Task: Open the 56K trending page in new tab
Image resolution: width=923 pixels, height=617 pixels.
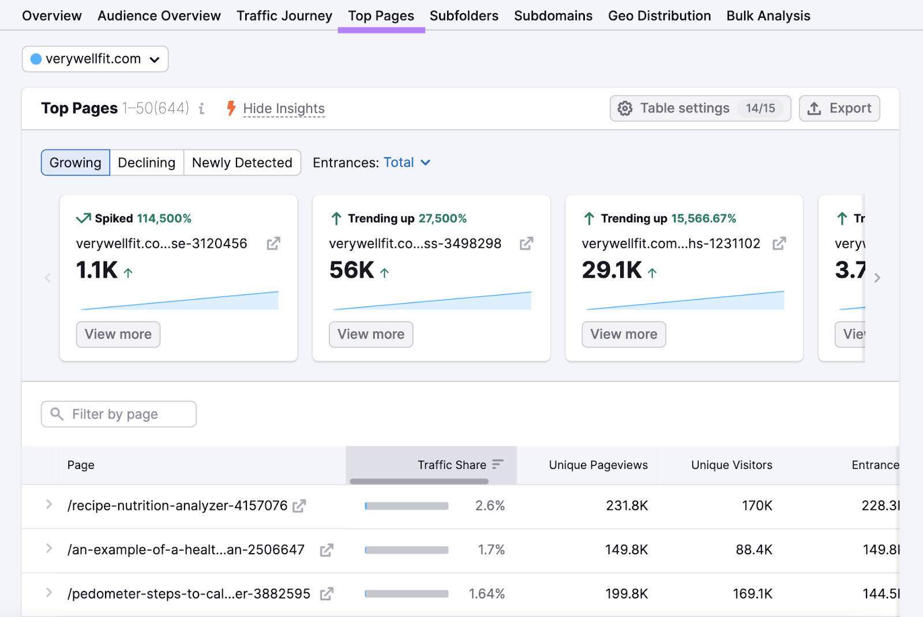Action: (526, 243)
